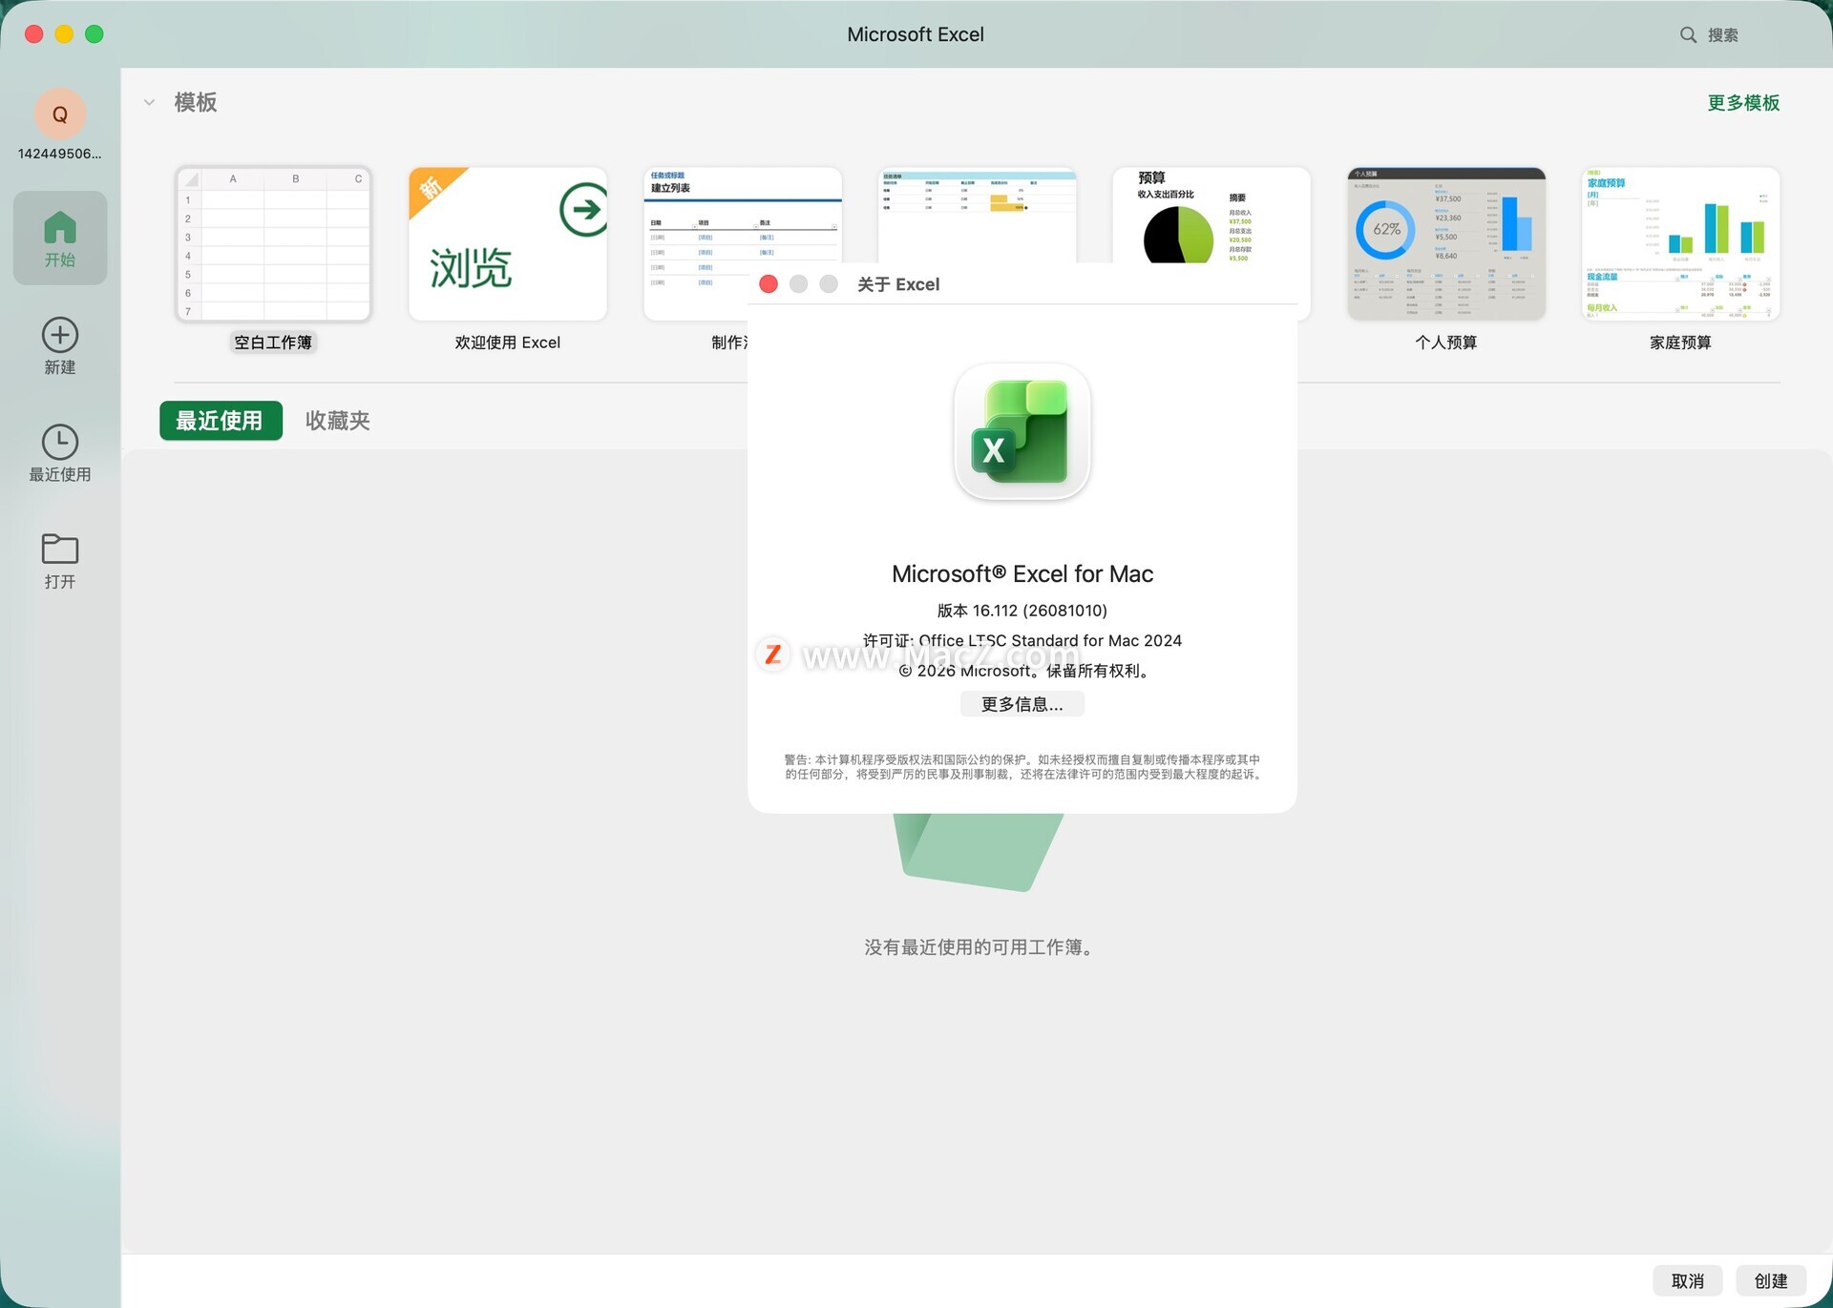This screenshot has width=1833, height=1308.
Task: Click the version text 16.112 (26081010)
Action: pyautogui.click(x=1022, y=611)
